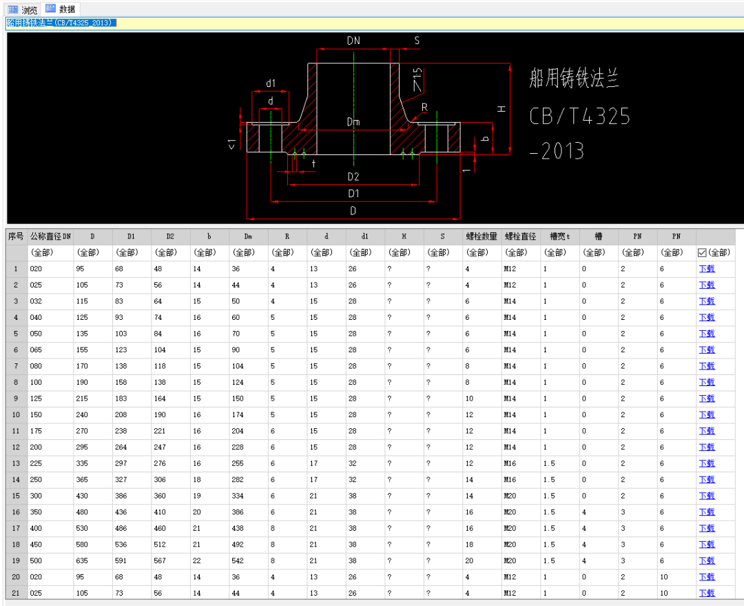Click the 下载 link in row 19
The image size is (744, 606).
[707, 560]
